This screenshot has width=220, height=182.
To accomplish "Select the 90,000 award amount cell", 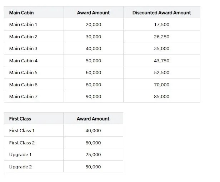I will coord(93,96).
